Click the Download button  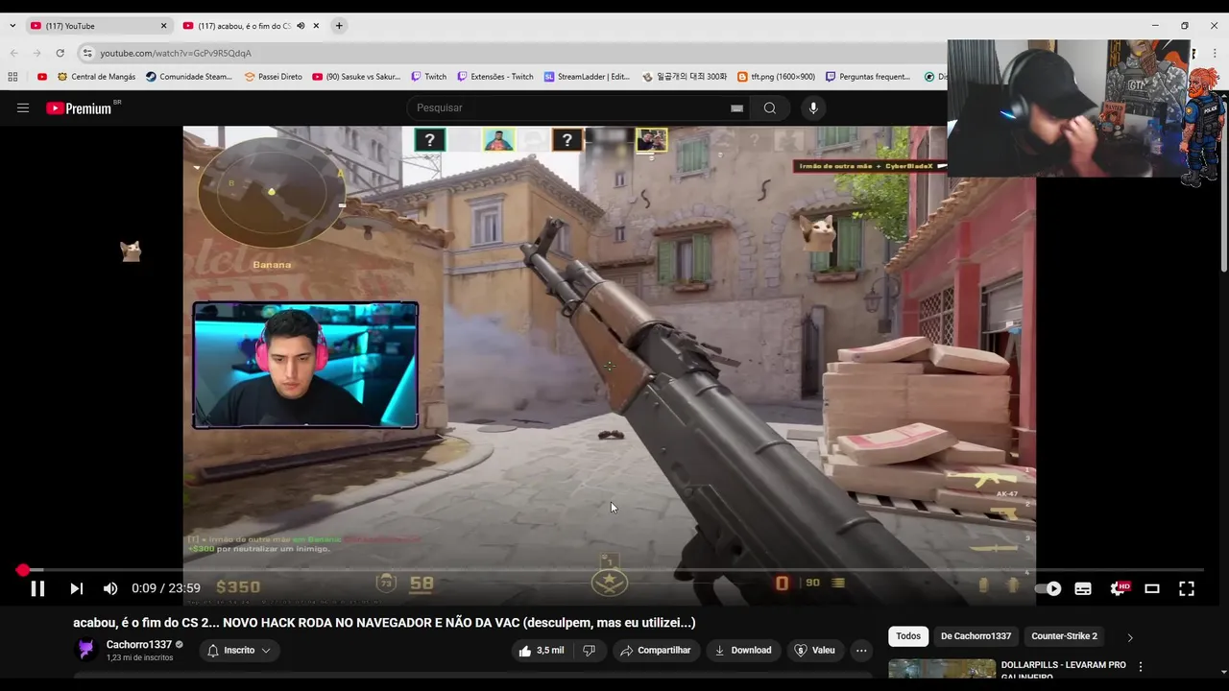click(x=743, y=650)
